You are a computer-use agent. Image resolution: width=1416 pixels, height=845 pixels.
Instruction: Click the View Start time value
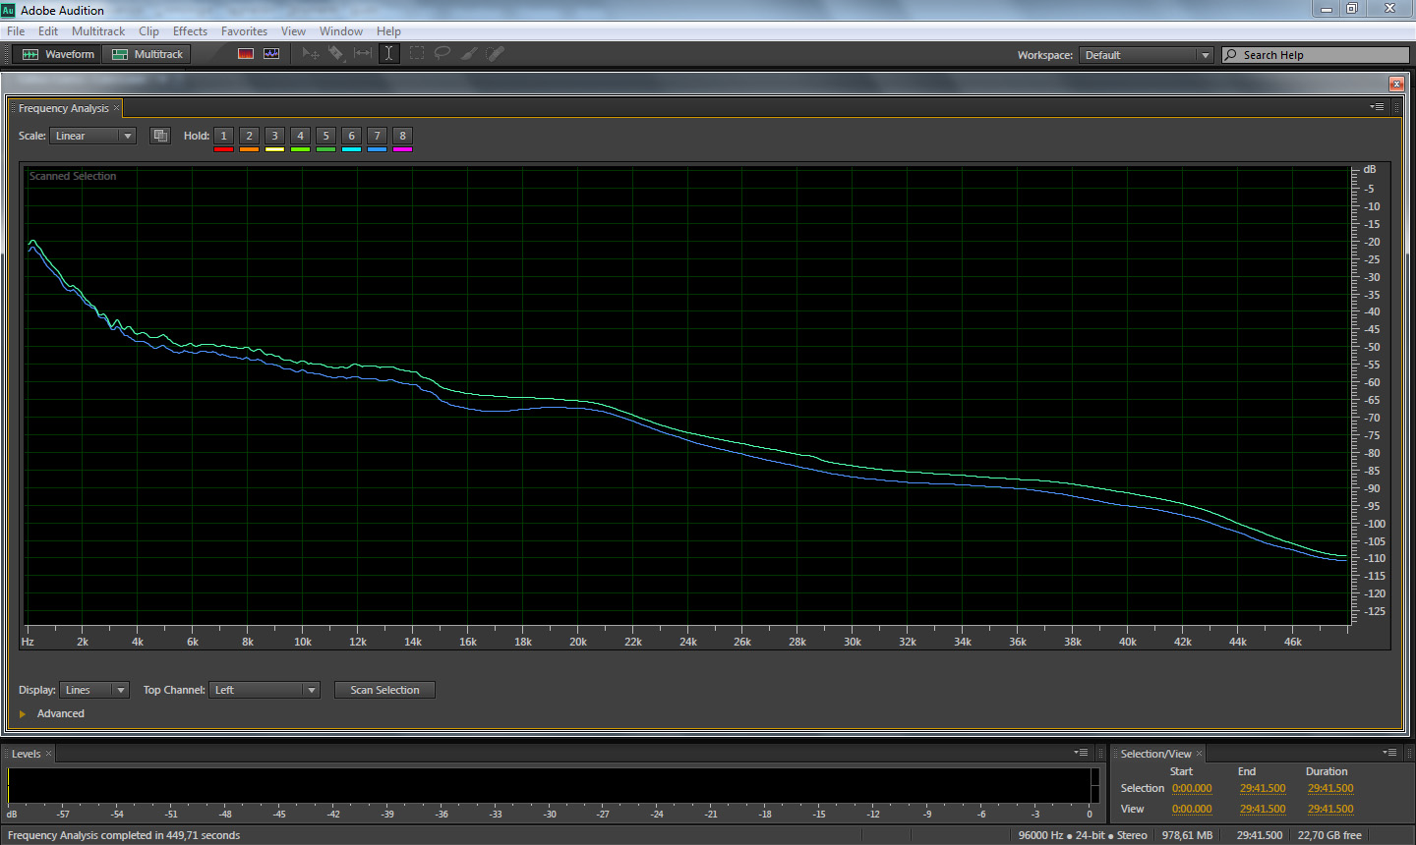coord(1192,809)
